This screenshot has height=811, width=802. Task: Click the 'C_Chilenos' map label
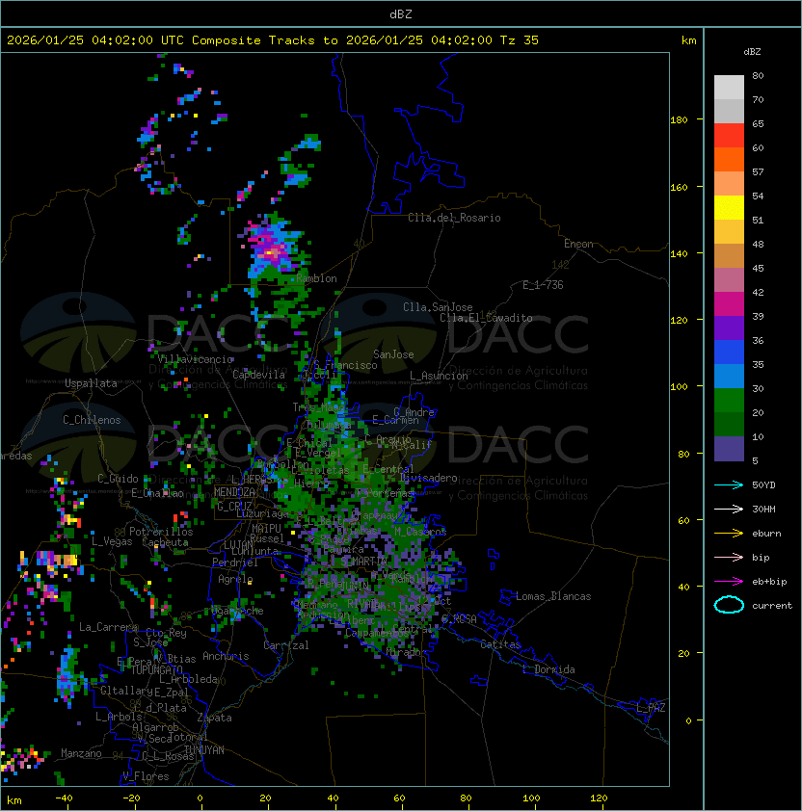click(x=92, y=420)
